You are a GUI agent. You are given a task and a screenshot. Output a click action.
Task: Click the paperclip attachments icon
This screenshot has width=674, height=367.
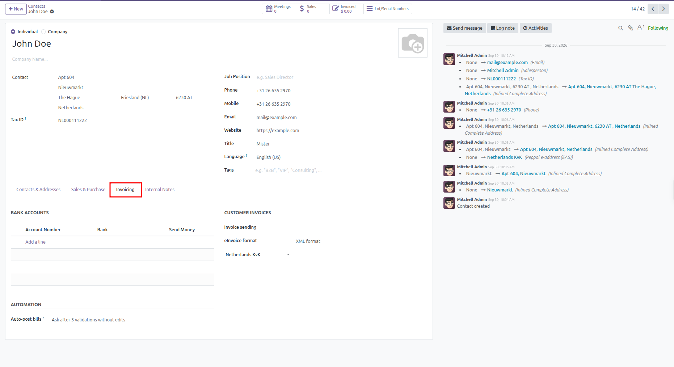(631, 28)
